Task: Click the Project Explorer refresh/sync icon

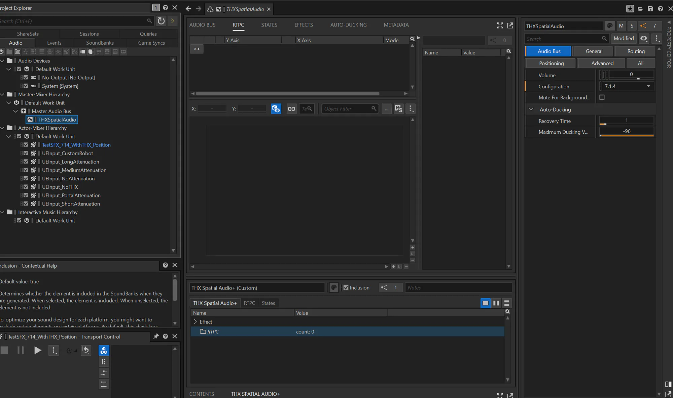Action: pos(161,21)
